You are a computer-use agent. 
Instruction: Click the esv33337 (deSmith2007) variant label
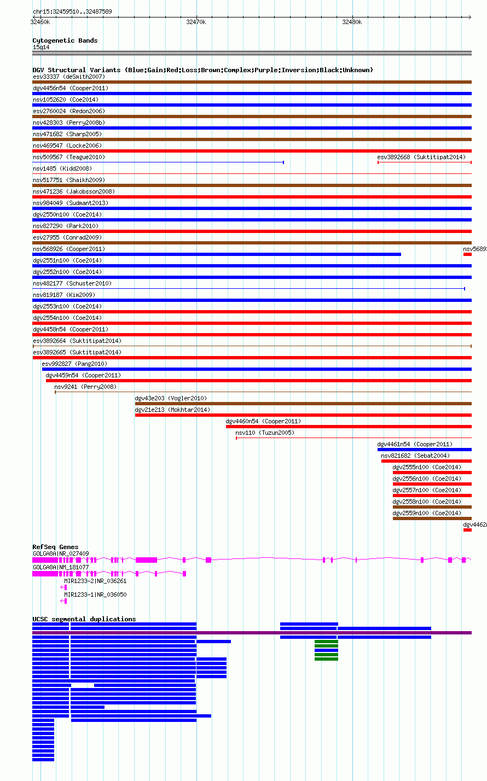(x=69, y=77)
